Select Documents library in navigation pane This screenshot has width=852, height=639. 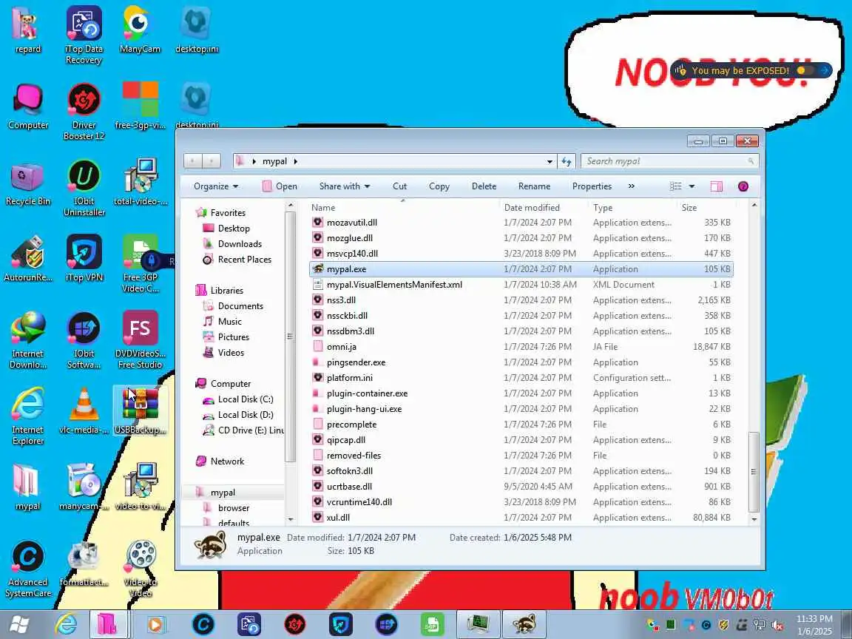tap(240, 306)
